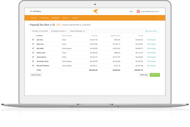Image resolution: width=190 pixels, height=127 pixels.
Task: Click the Help link
Action: click(x=131, y=12)
